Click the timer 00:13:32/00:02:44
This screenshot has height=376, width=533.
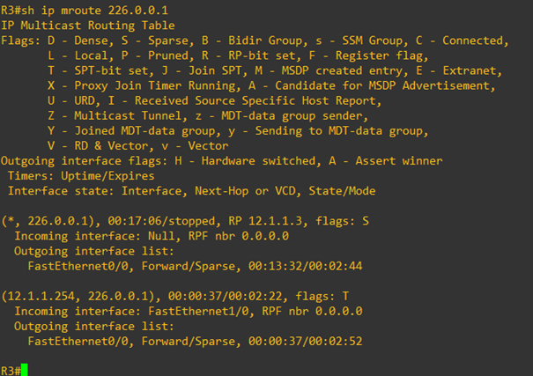pos(305,266)
